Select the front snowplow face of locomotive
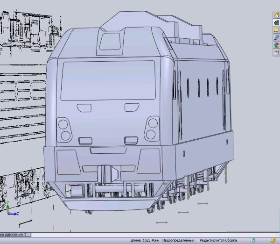Viewport: 280px width, 244px height. tap(109, 204)
